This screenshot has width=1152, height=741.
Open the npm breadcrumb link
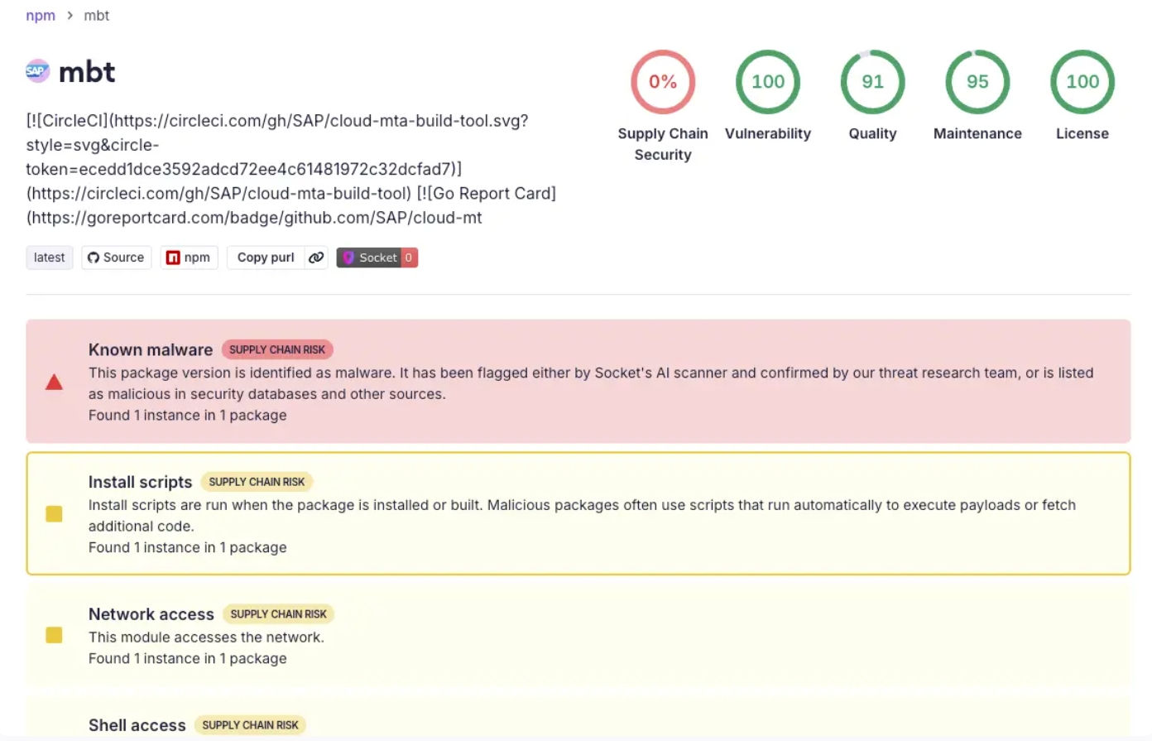pyautogui.click(x=41, y=16)
